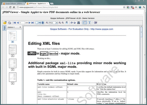Open the Options dropdown in thumbnails panel
This screenshot has width=147, height=105.
(11, 27)
